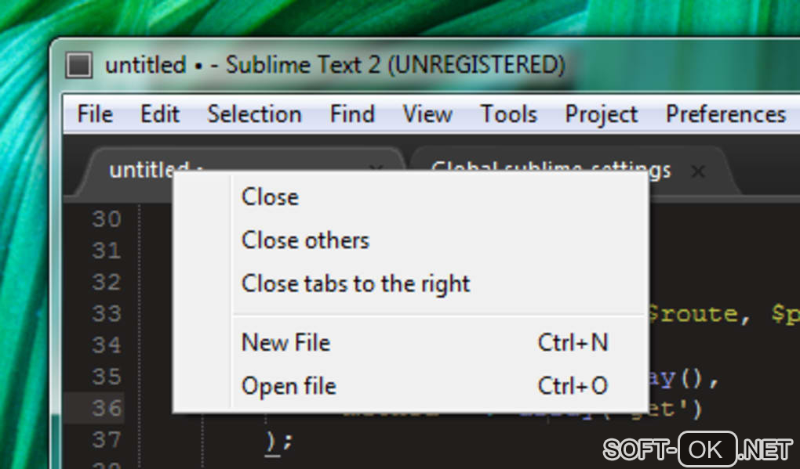
Task: Click the window title bar text
Action: (335, 65)
